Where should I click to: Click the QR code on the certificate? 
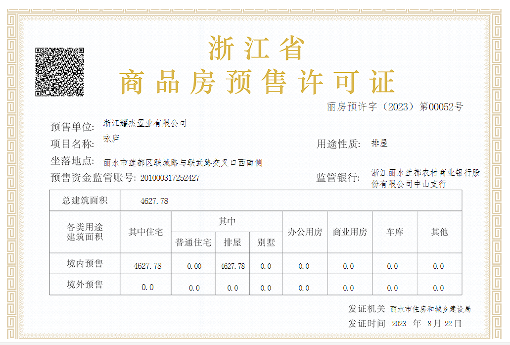click(x=59, y=72)
